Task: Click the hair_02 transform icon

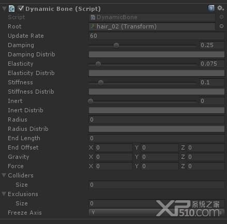Action: [93, 26]
